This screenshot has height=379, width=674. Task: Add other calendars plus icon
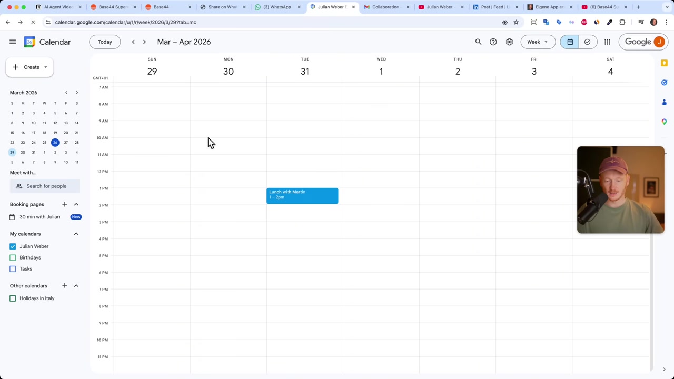[64, 285]
